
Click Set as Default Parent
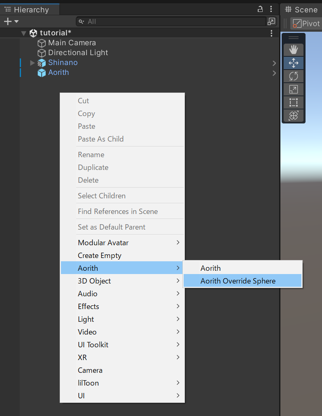pyautogui.click(x=111, y=227)
